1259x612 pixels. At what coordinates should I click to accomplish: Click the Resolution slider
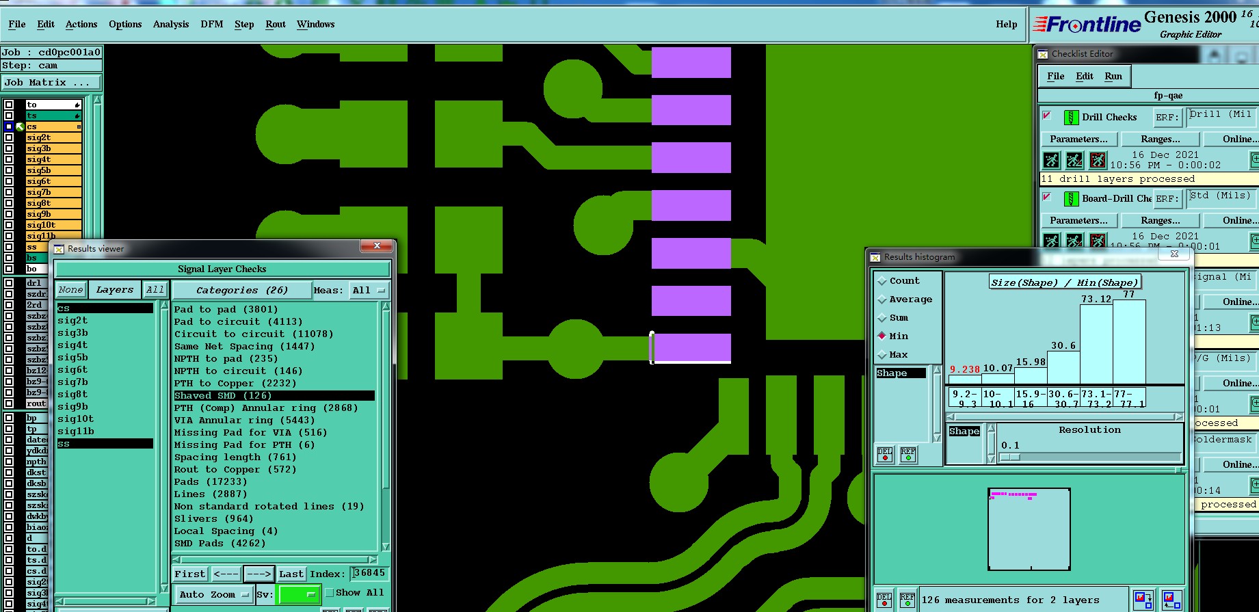[1090, 457]
